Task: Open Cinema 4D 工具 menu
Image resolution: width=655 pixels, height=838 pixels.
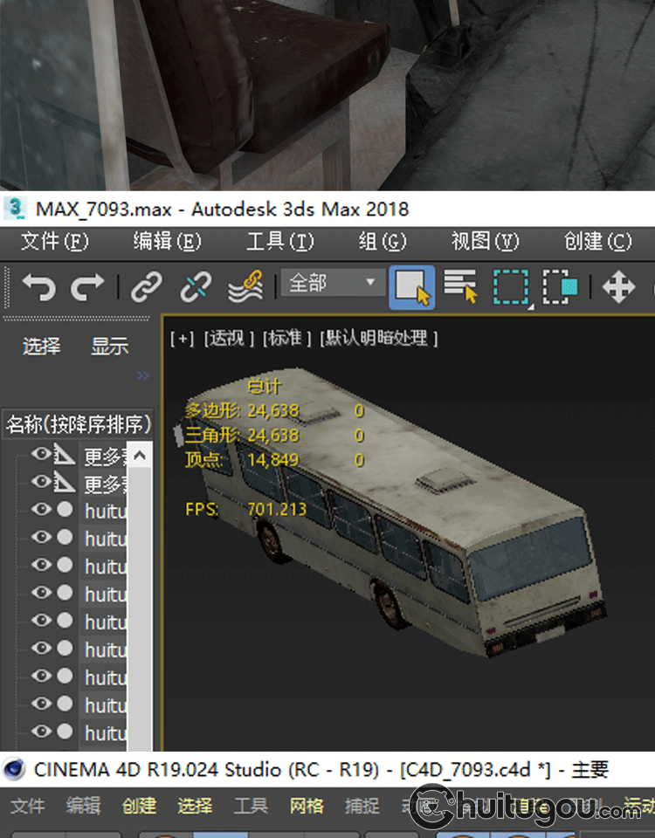Action: click(251, 806)
